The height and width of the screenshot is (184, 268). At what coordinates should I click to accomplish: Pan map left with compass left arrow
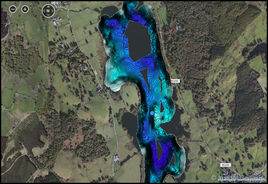[x=43, y=10]
